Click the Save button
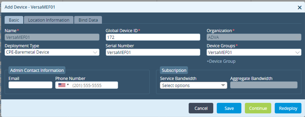The image size is (305, 117). [x=229, y=108]
